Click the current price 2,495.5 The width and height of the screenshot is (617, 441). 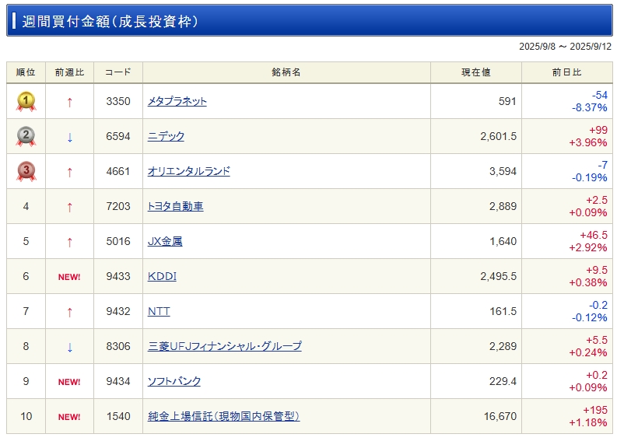pos(498,277)
